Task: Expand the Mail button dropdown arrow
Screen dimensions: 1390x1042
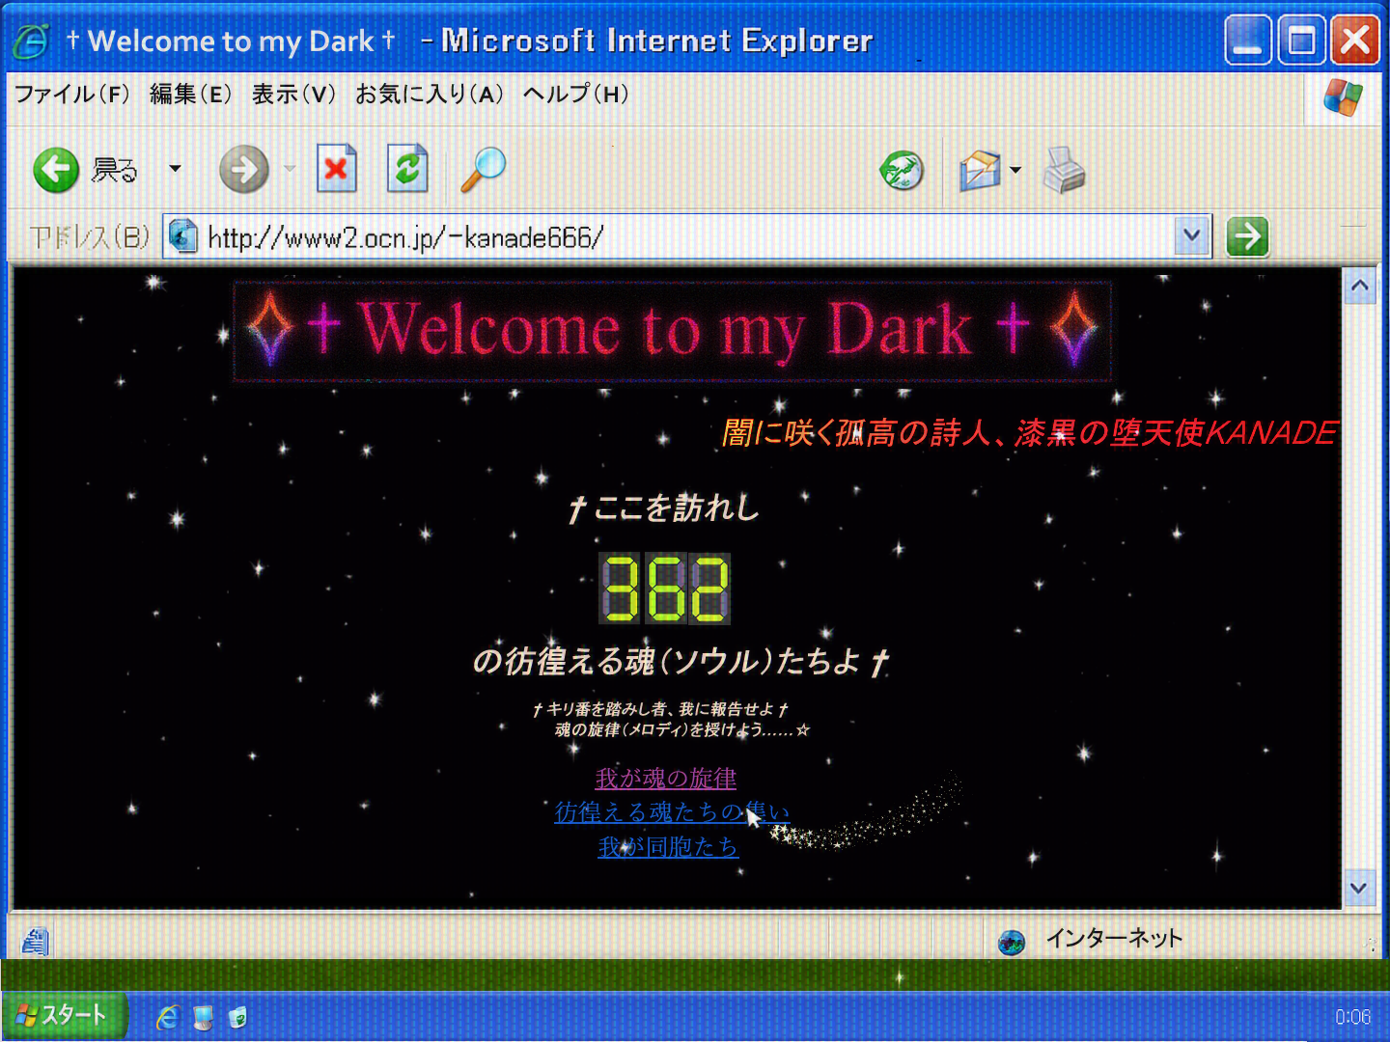Action: point(1015,171)
